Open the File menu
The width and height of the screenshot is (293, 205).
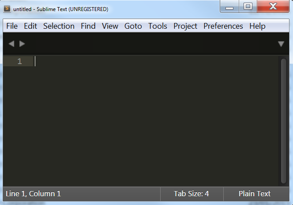(x=12, y=26)
